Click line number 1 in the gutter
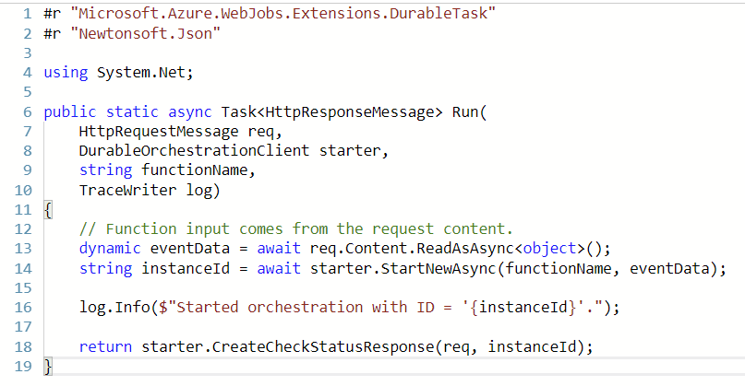Screen dimensions: 745x386 tap(25, 14)
